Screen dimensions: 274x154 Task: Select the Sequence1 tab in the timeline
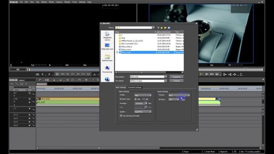(x=42, y=84)
